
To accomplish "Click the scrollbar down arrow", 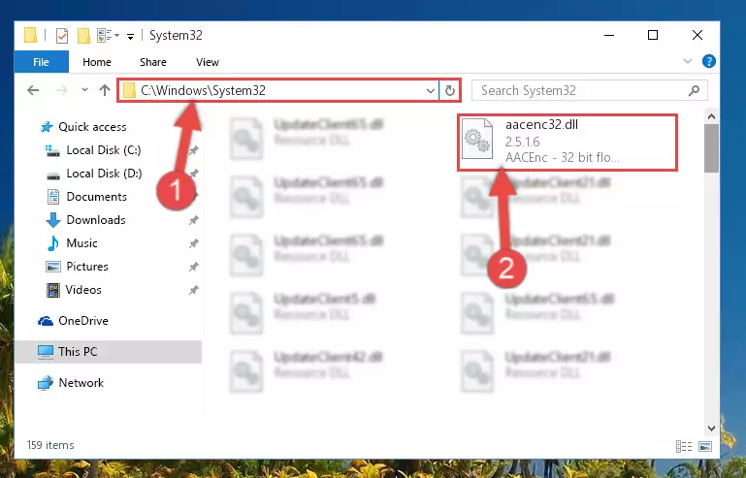I will [711, 428].
